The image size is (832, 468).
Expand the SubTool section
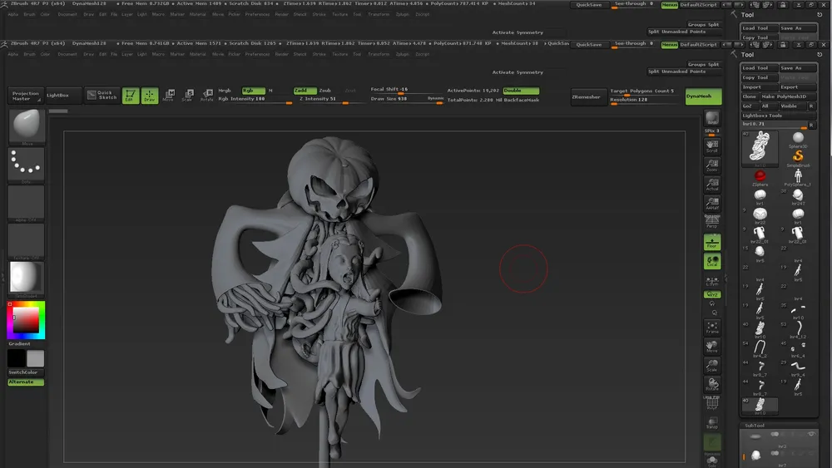coord(754,426)
